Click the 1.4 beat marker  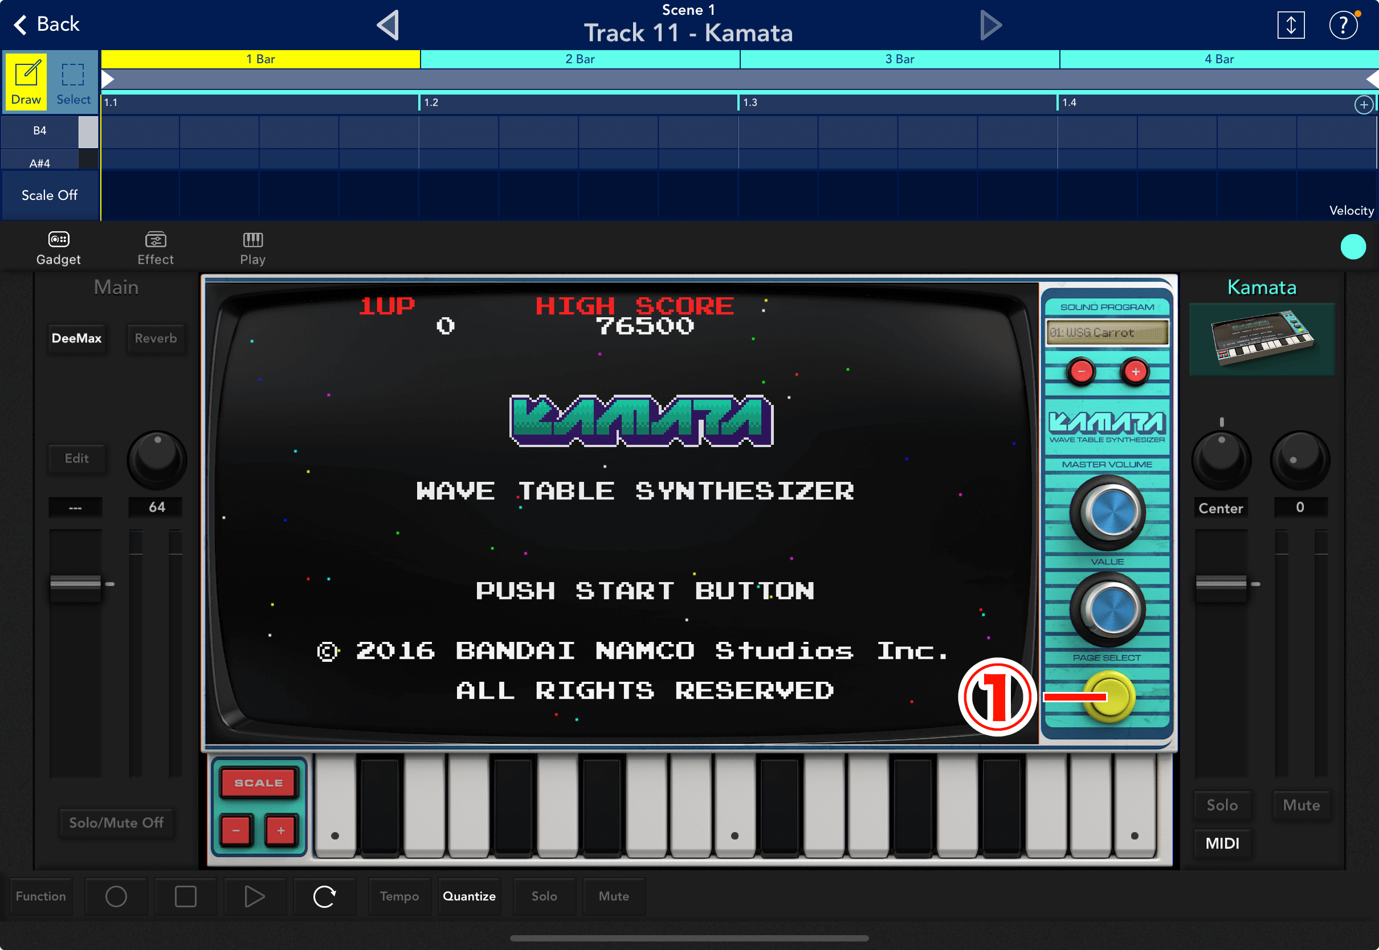1070,103
